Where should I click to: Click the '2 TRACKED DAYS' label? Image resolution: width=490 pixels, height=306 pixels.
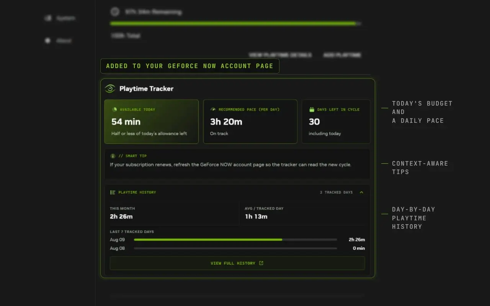point(336,192)
